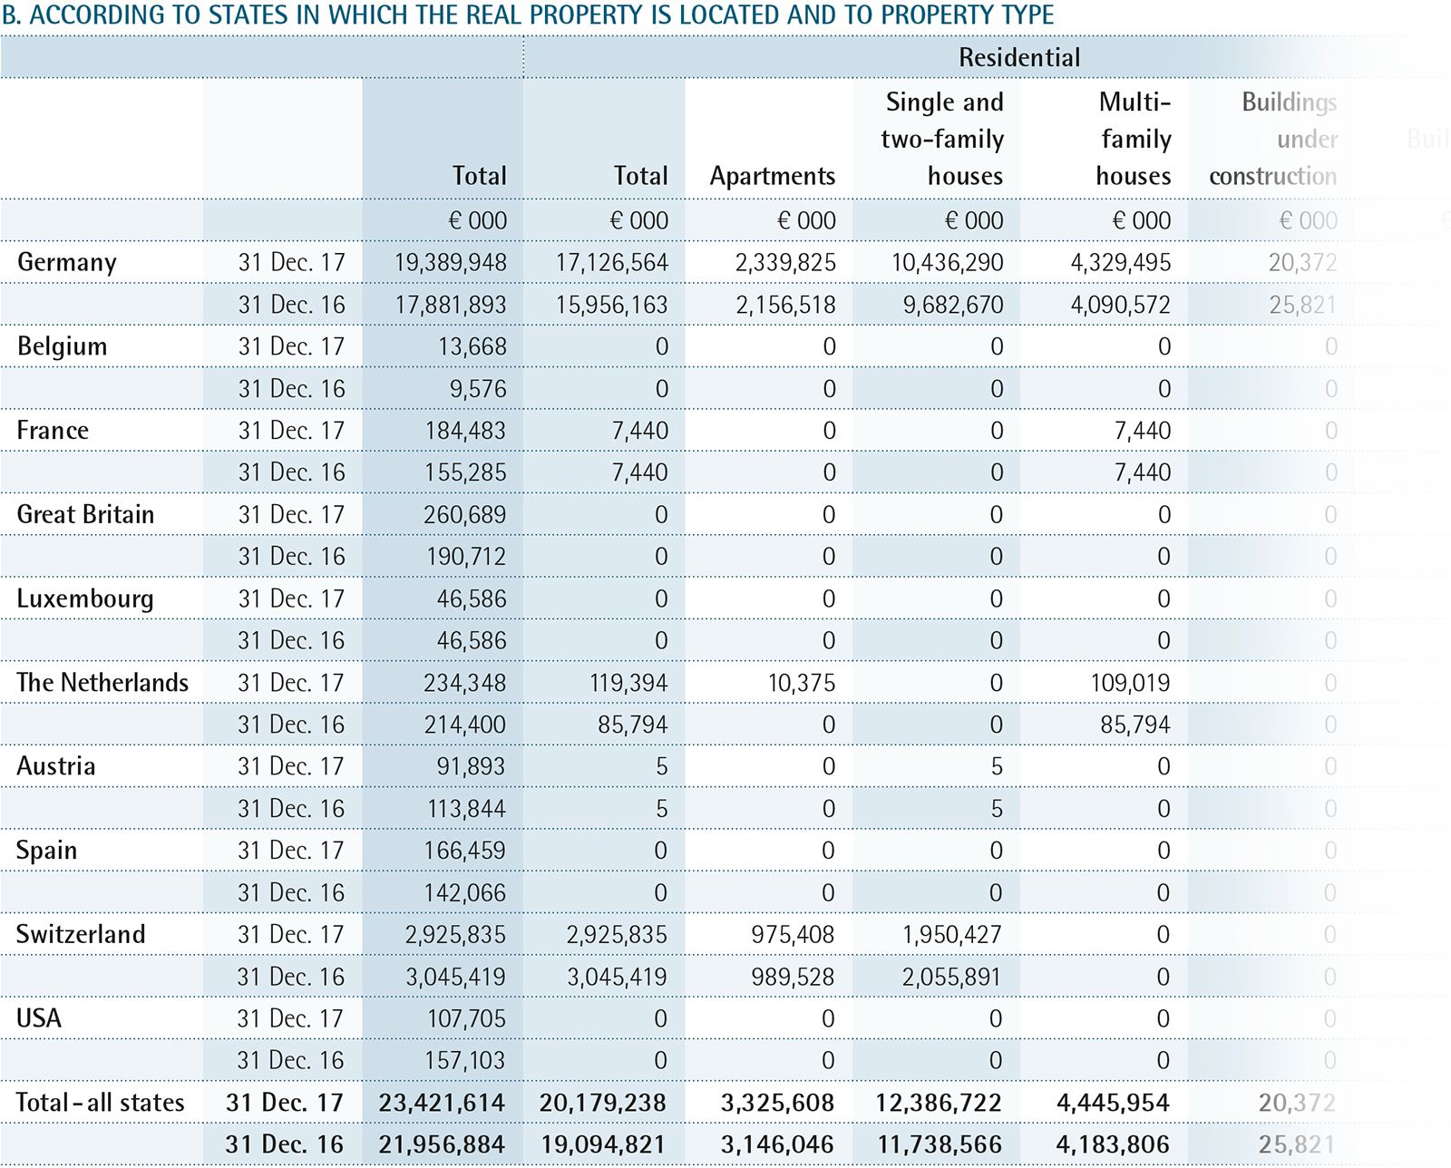Click Germany's total value 19,389,948
The height and width of the screenshot is (1168, 1451).
point(450,263)
